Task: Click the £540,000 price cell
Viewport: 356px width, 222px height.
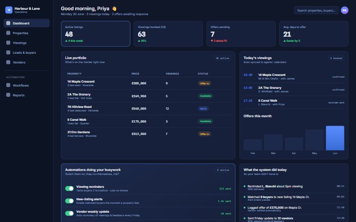Action: [x=139, y=109]
